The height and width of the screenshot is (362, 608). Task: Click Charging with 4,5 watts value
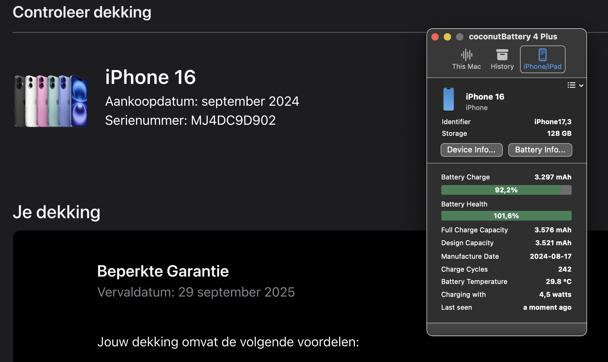(555, 294)
